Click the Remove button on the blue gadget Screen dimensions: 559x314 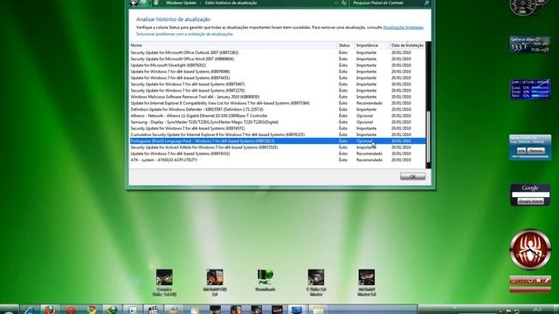[x=535, y=151]
